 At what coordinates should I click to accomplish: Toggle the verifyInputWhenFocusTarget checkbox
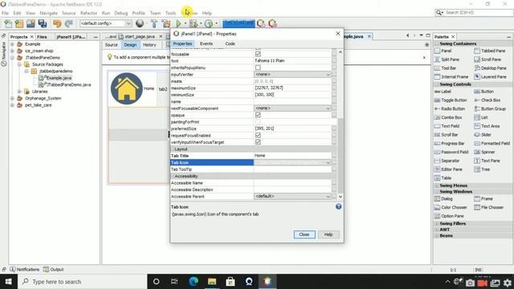pyautogui.click(x=258, y=142)
